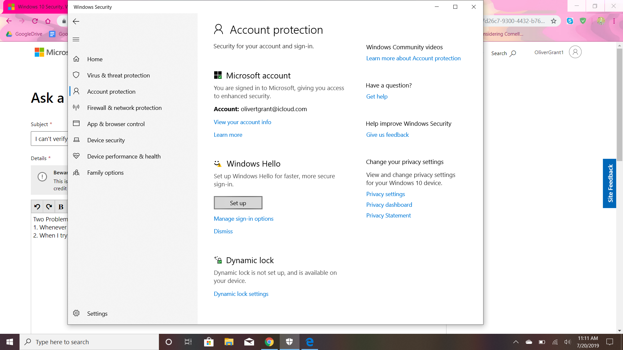The image size is (623, 350).
Task: Click the firewall antenna icon
Action: [x=76, y=107]
